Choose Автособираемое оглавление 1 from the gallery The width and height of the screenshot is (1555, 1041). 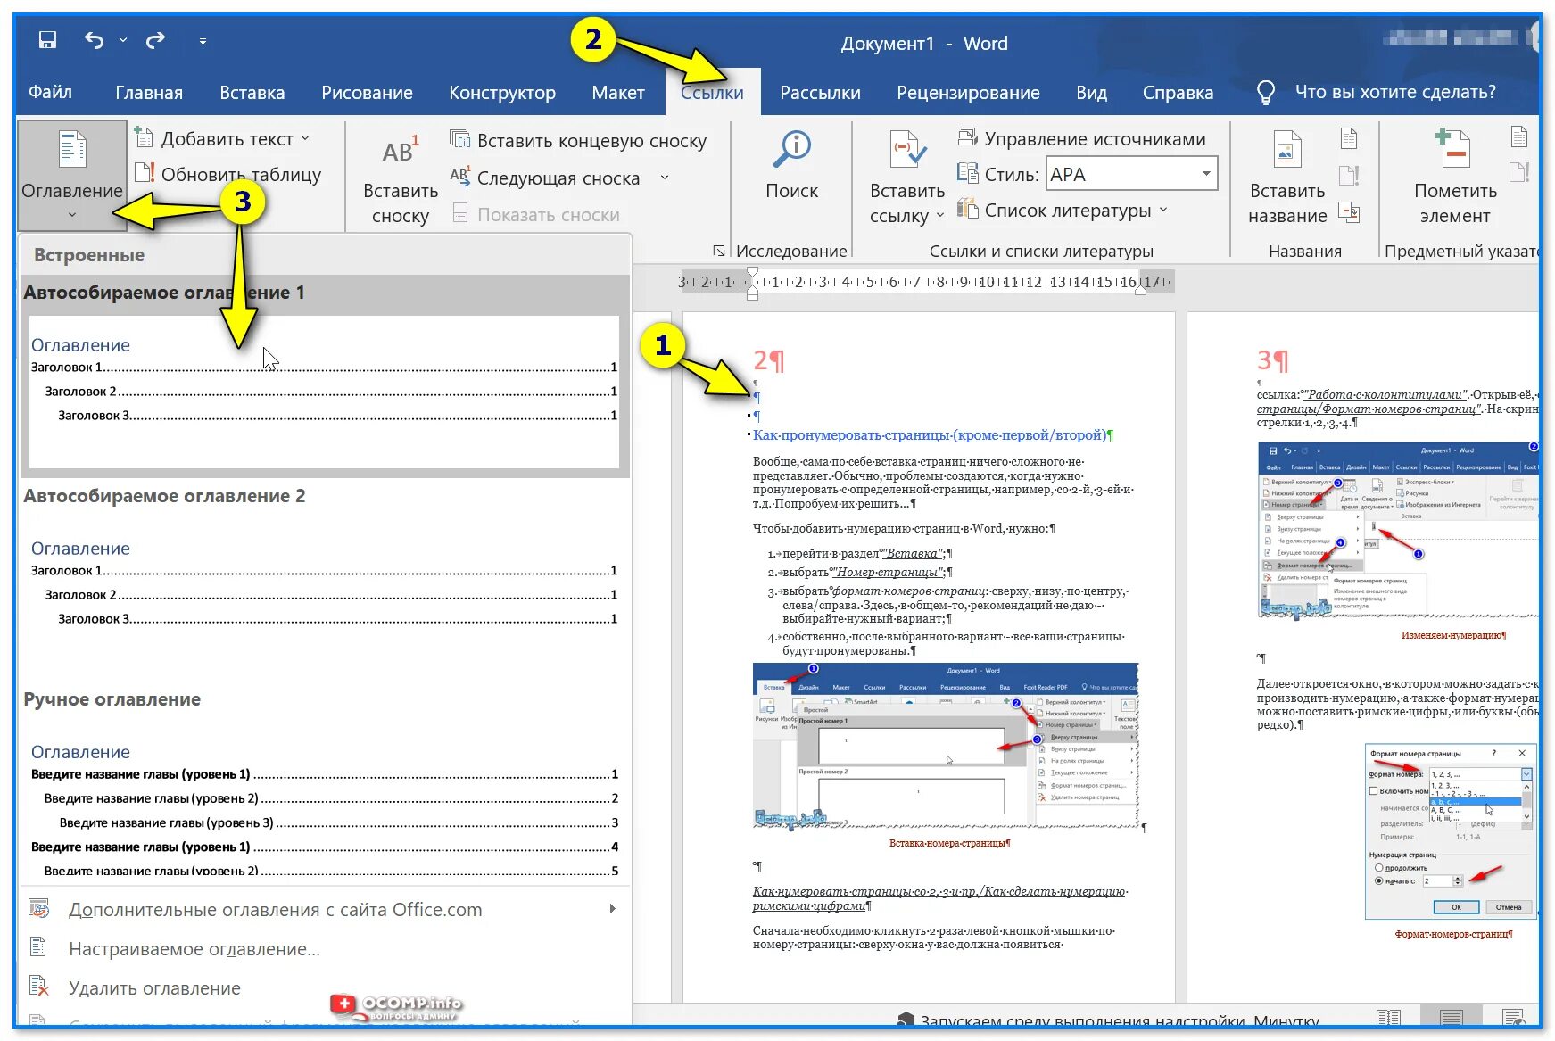click(325, 376)
